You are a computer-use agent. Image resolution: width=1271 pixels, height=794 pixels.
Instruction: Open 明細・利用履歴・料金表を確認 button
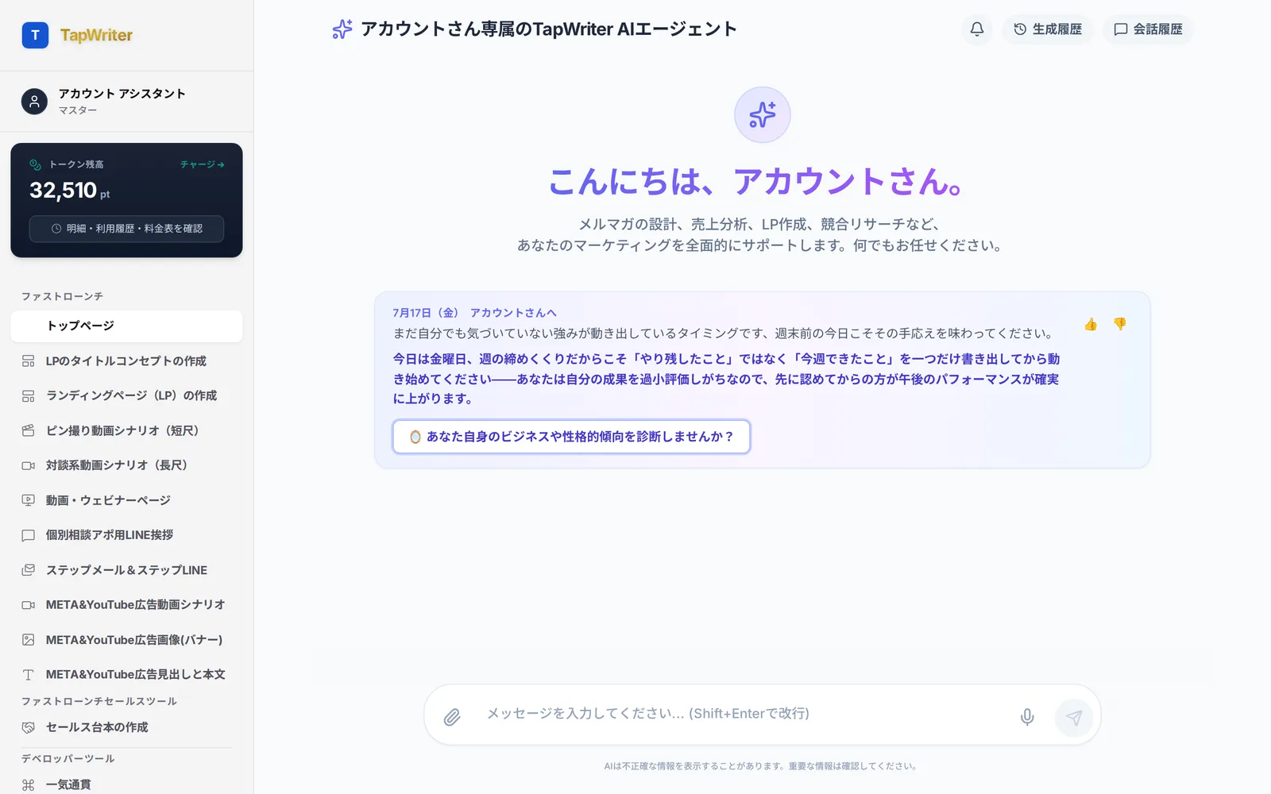pos(126,229)
